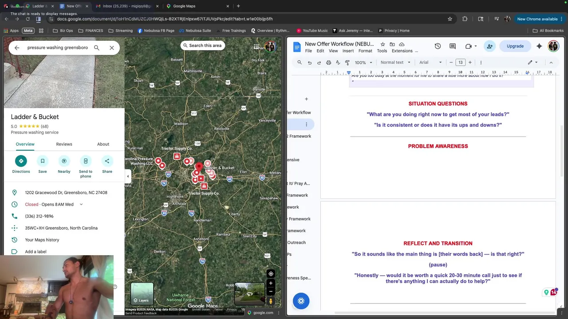The image size is (568, 319).
Task: Click the Directions icon for Ladder & Bucket
Action: click(x=21, y=161)
